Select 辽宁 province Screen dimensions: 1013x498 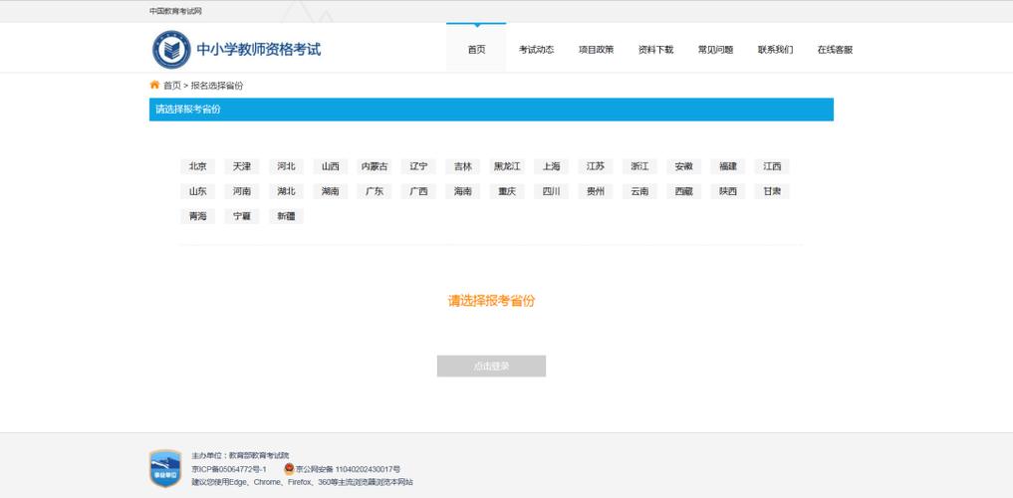pos(418,166)
